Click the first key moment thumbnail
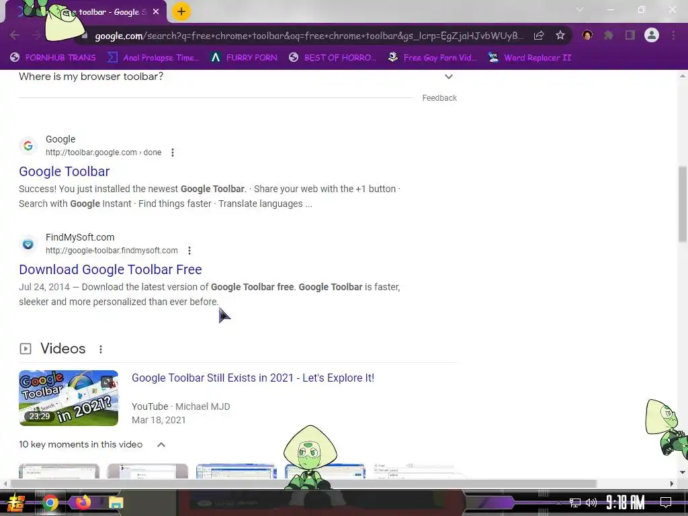Screen dimensions: 688x516 (59, 471)
